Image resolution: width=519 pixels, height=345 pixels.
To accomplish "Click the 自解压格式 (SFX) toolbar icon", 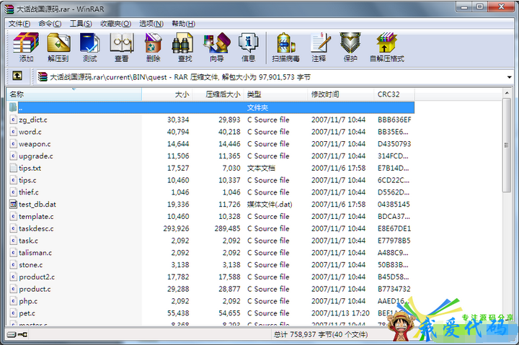I will (386, 43).
